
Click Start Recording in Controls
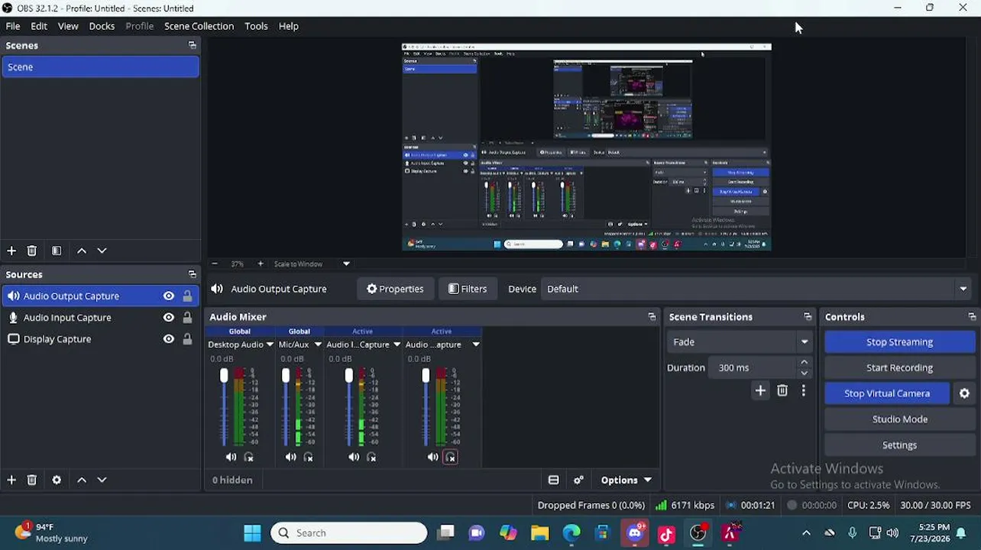[x=899, y=367]
